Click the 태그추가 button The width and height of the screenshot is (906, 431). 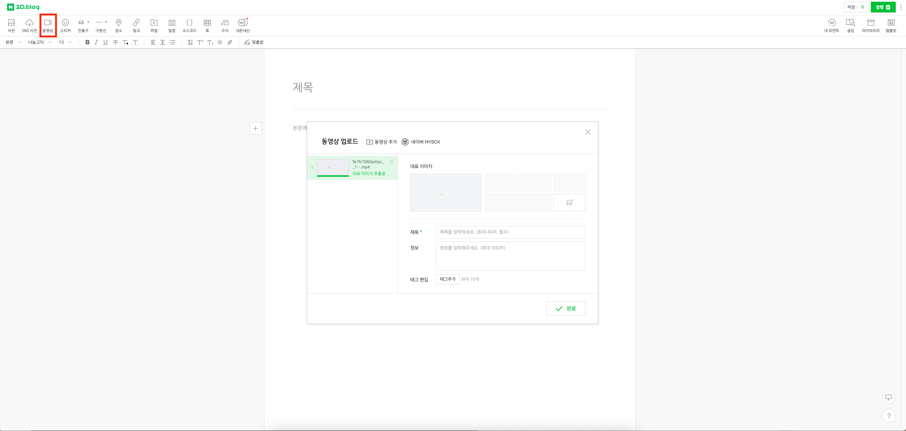tap(448, 279)
